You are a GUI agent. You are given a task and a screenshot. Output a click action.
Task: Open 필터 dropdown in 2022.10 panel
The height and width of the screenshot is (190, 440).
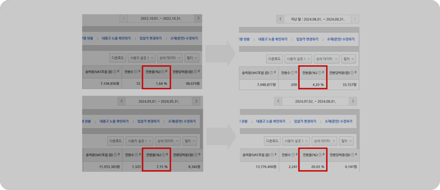point(192,58)
